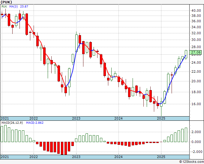This screenshot has height=164, width=204.
Task: Click the 34.00 price axis label
Action: 196,27
